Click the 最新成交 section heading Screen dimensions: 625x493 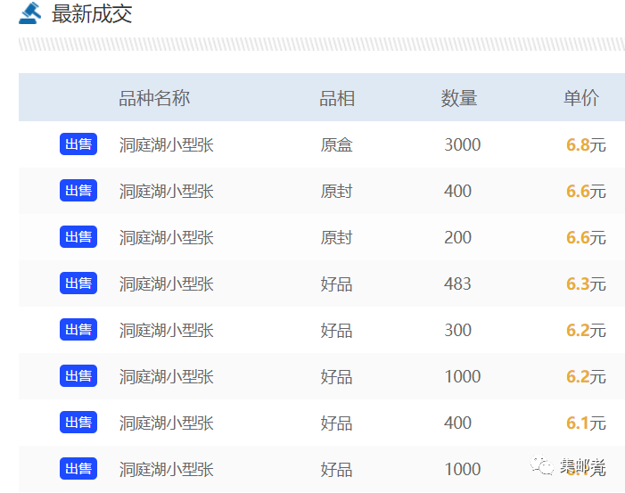click(x=92, y=14)
